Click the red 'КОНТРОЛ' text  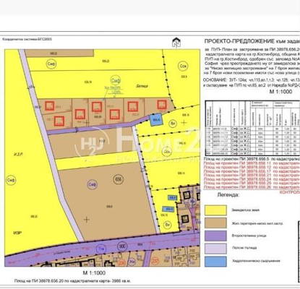pyautogui.click(x=290, y=192)
